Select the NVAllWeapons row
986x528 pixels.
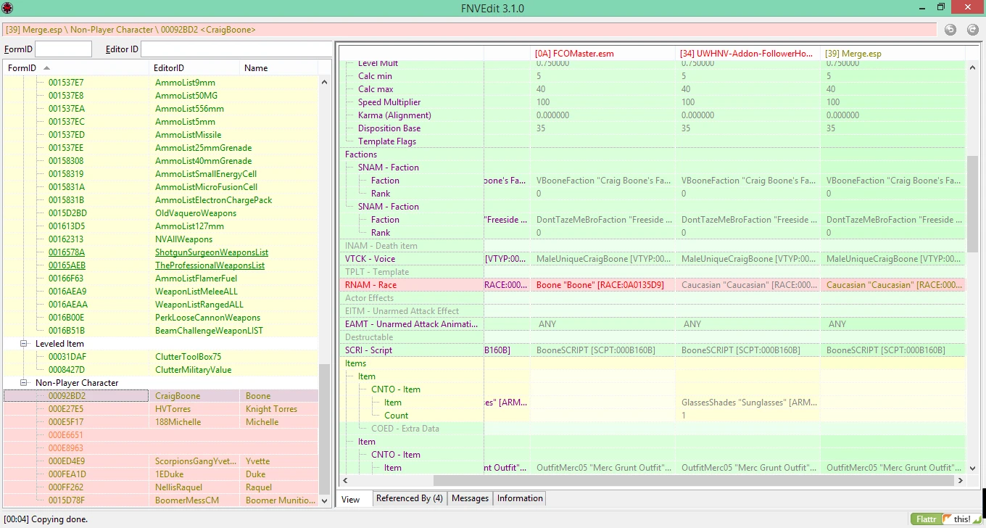(160, 239)
